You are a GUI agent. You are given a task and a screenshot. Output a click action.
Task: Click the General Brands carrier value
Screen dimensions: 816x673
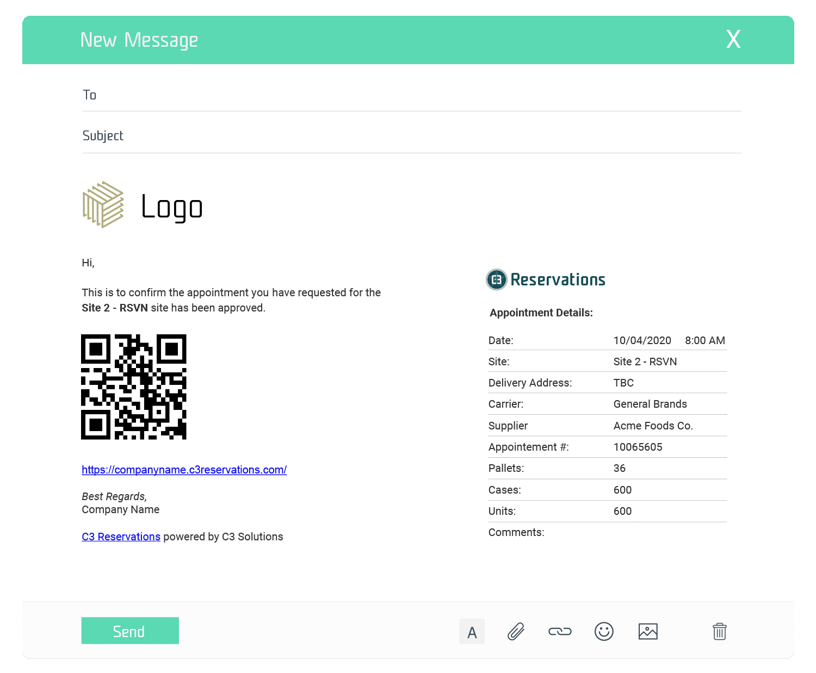click(x=650, y=404)
